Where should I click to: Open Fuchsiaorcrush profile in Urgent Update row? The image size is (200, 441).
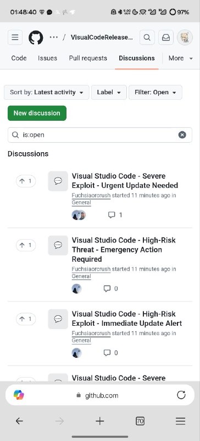point(91,195)
